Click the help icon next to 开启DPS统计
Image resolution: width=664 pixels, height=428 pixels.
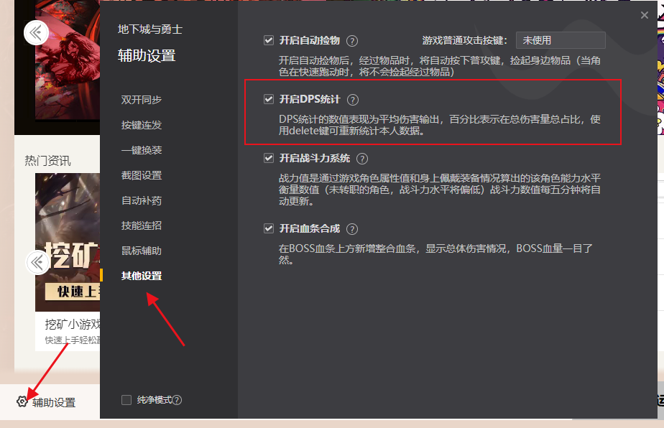(352, 100)
